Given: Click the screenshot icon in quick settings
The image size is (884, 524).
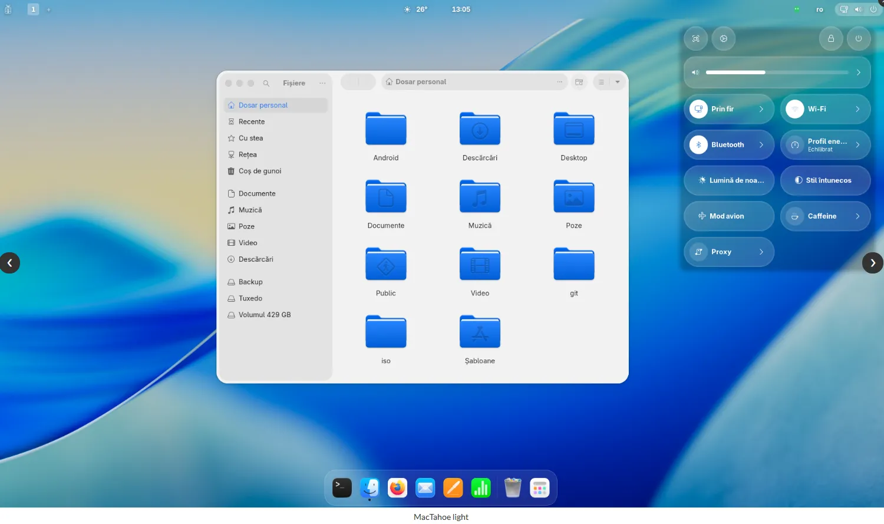Looking at the screenshot, I should tap(696, 39).
